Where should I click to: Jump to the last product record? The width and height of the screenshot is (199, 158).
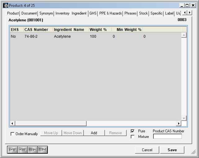42,150
